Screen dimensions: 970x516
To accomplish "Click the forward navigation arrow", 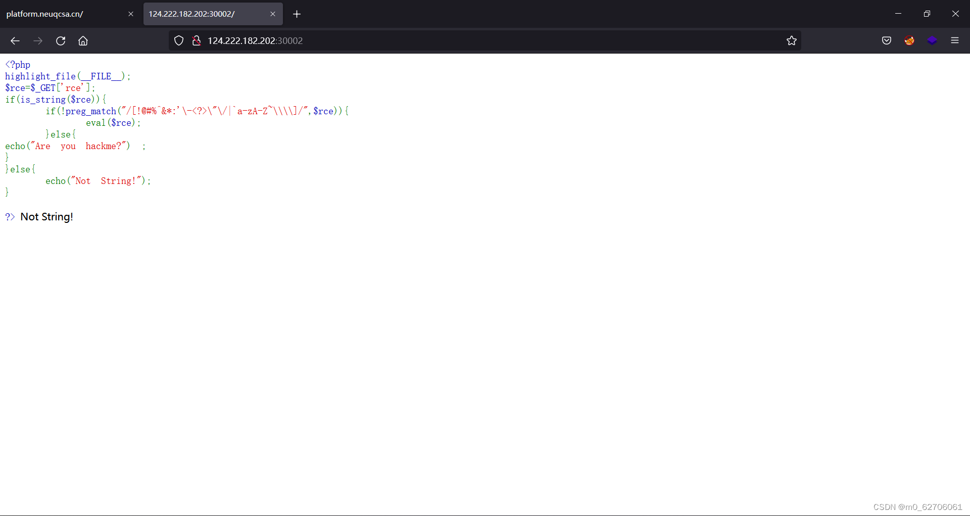I will (38, 41).
